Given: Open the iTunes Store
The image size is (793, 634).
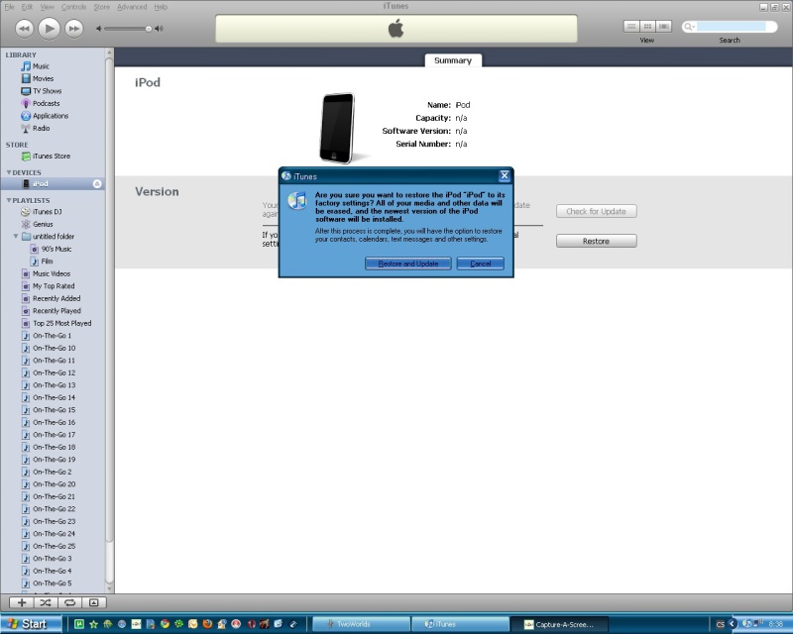Looking at the screenshot, I should tap(51, 157).
